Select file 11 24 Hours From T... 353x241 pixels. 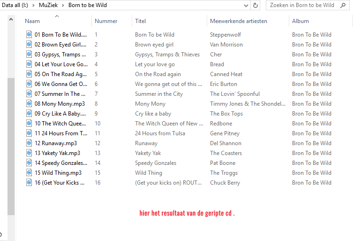tap(61, 133)
